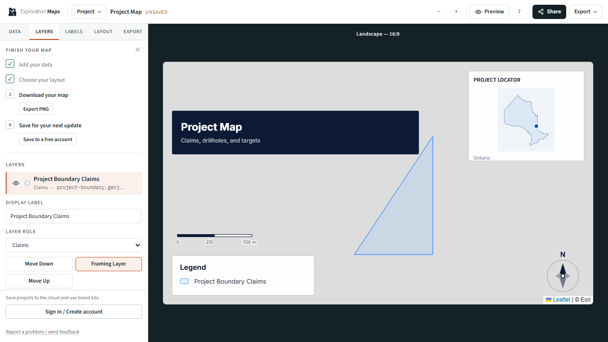Open the Project dropdown menu
The width and height of the screenshot is (608, 342).
click(89, 12)
